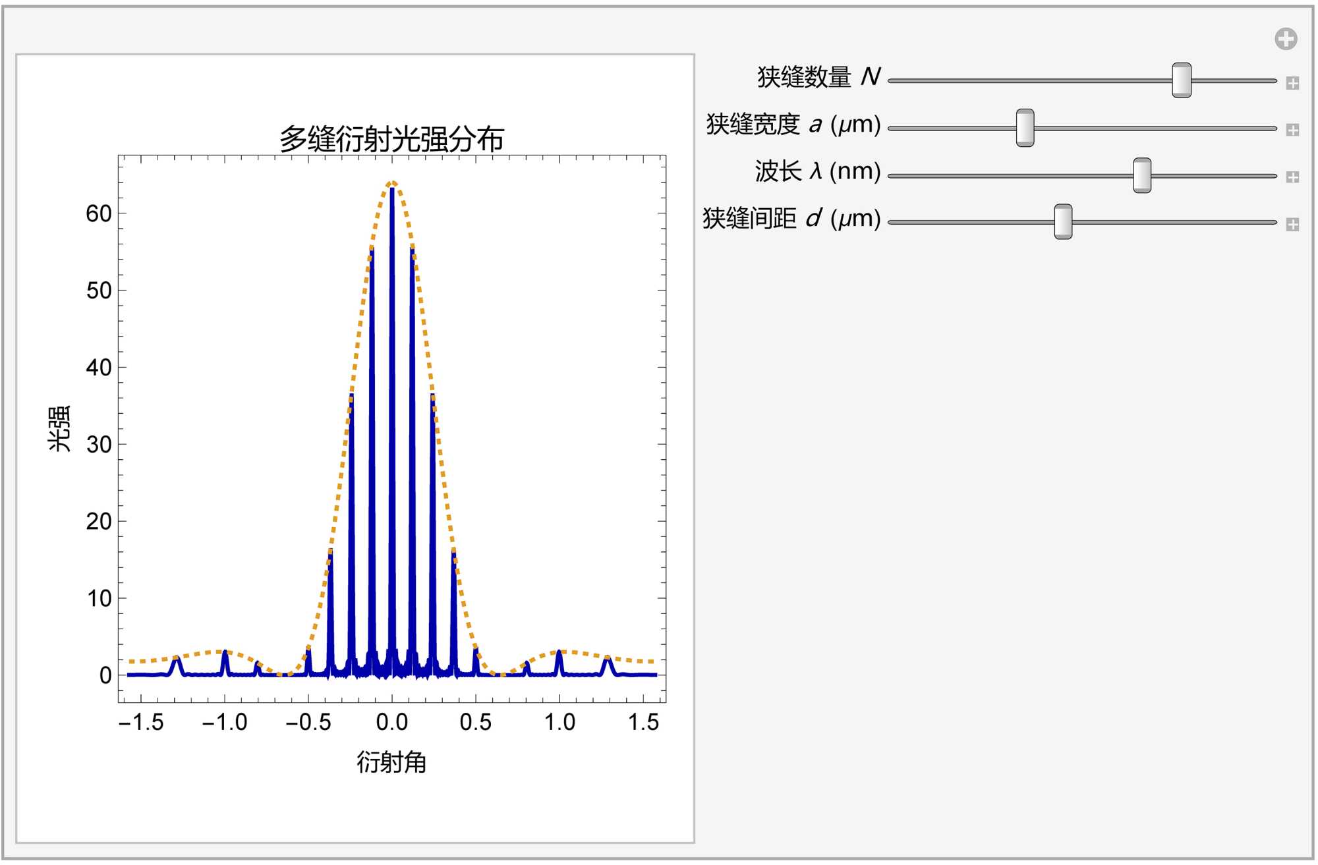Expand controls for 狭缝间距 d slider
The image size is (1318, 865).
coord(1292,225)
